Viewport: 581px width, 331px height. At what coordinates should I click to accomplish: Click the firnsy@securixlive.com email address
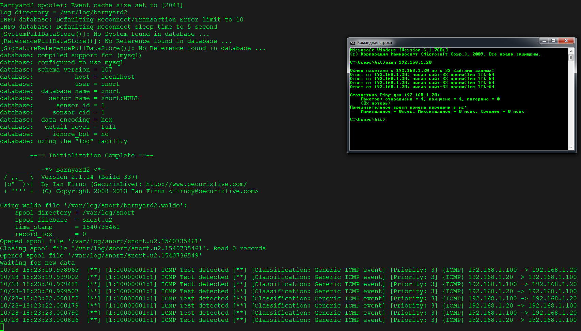coord(214,191)
